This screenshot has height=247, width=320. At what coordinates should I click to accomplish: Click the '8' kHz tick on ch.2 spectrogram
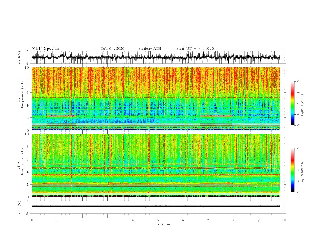[x=29, y=147]
